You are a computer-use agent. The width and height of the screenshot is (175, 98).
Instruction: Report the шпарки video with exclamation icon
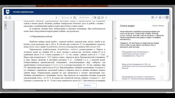[x=162, y=78]
